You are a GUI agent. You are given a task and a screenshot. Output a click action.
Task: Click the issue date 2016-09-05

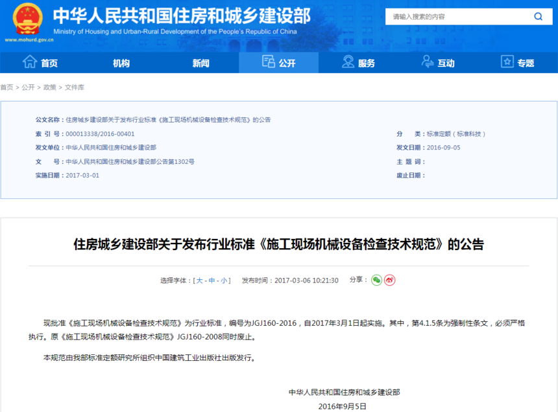click(443, 148)
